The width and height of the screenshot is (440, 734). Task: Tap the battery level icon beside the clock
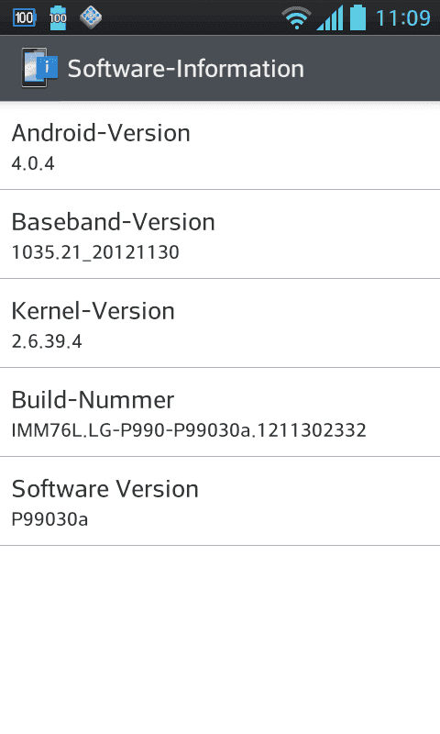[357, 17]
